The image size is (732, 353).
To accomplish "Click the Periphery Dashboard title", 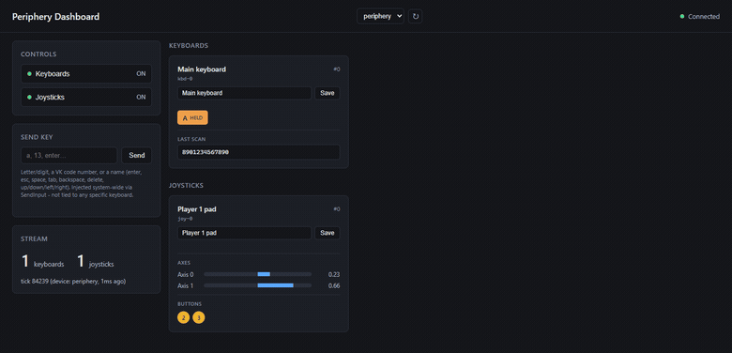I will (55, 17).
